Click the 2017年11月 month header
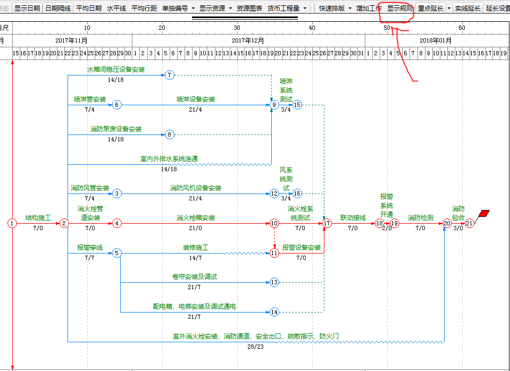 coord(72,40)
